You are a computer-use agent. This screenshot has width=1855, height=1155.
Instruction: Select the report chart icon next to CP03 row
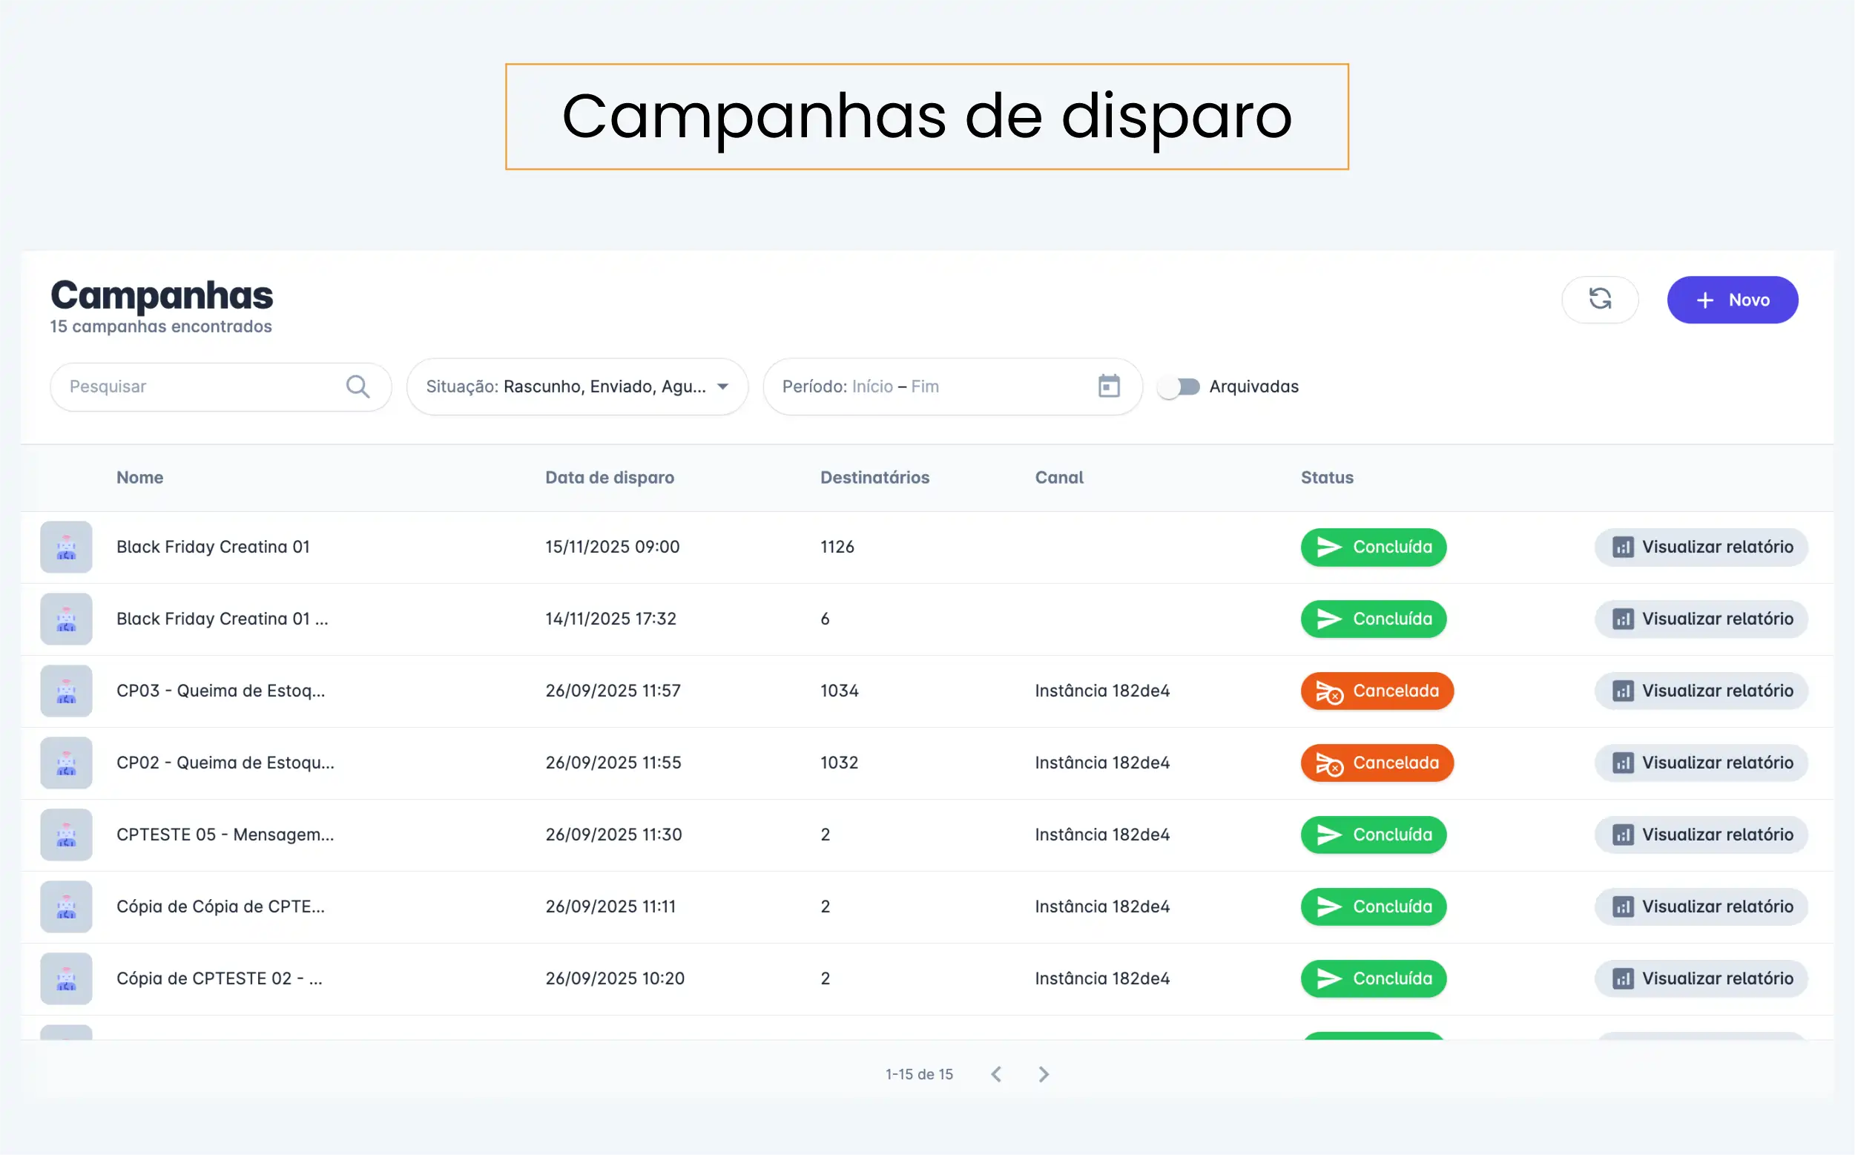[x=1624, y=691]
